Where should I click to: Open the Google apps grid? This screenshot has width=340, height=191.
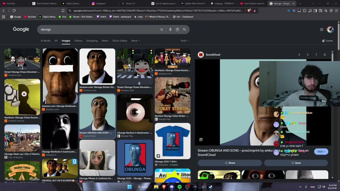[322, 29]
